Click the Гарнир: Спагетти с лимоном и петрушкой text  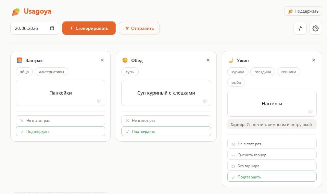point(271,124)
